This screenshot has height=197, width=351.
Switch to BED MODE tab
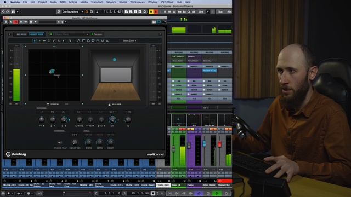click(21, 34)
